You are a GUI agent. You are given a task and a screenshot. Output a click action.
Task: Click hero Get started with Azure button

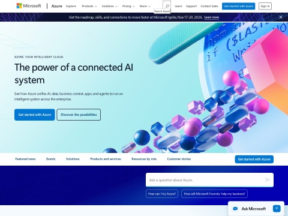point(35,115)
